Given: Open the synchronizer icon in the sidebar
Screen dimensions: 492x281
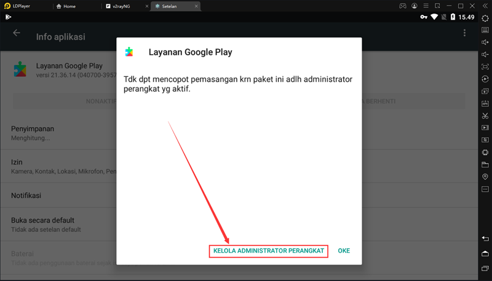Looking at the screenshot, I should point(485,140).
